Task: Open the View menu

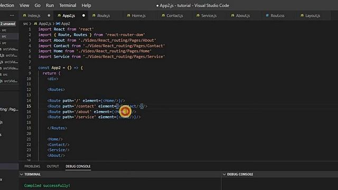Action: 24,5
